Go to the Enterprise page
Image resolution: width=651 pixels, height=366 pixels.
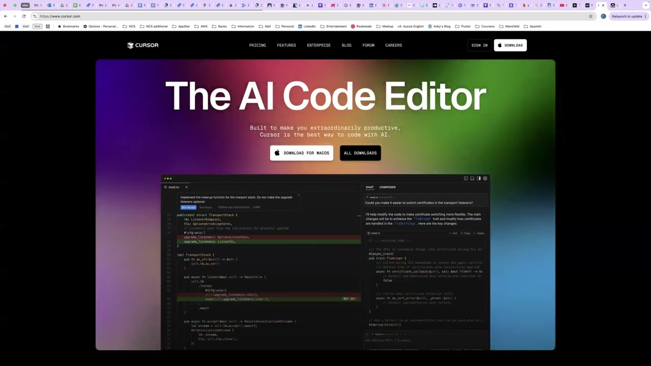[319, 45]
